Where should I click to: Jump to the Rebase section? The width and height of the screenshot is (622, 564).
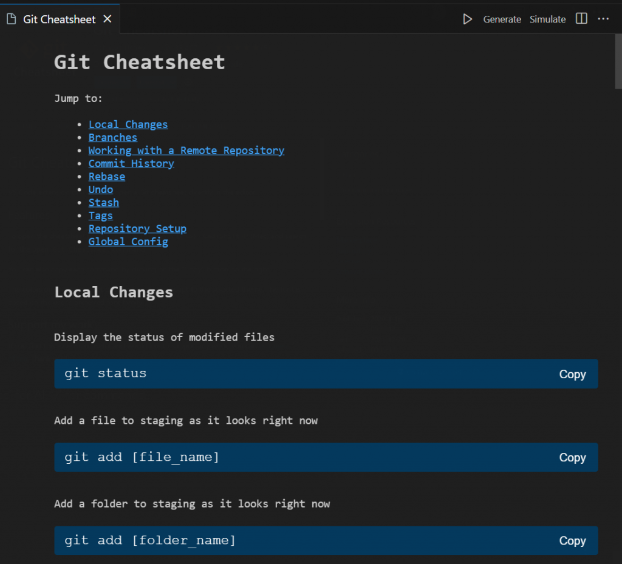click(107, 177)
